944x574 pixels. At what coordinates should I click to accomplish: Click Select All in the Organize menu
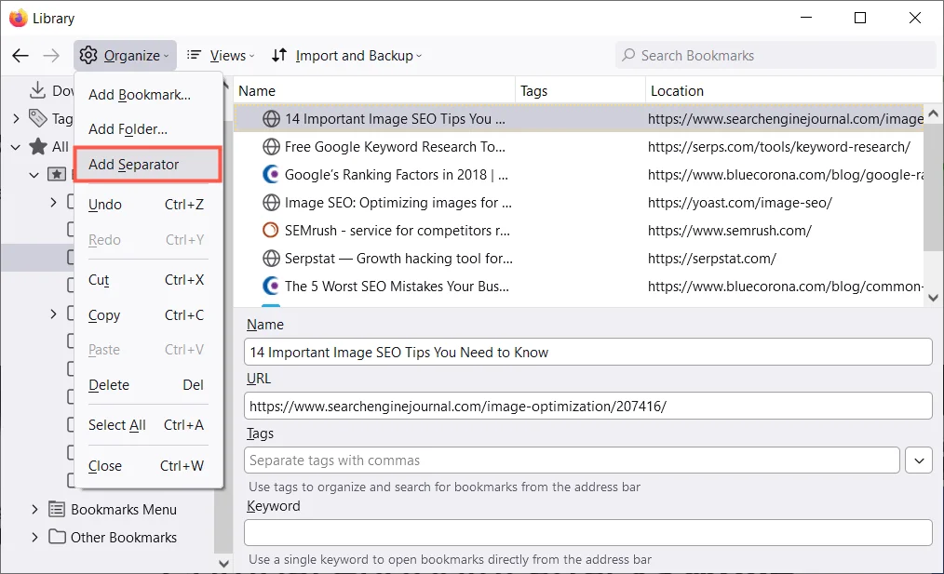[117, 425]
